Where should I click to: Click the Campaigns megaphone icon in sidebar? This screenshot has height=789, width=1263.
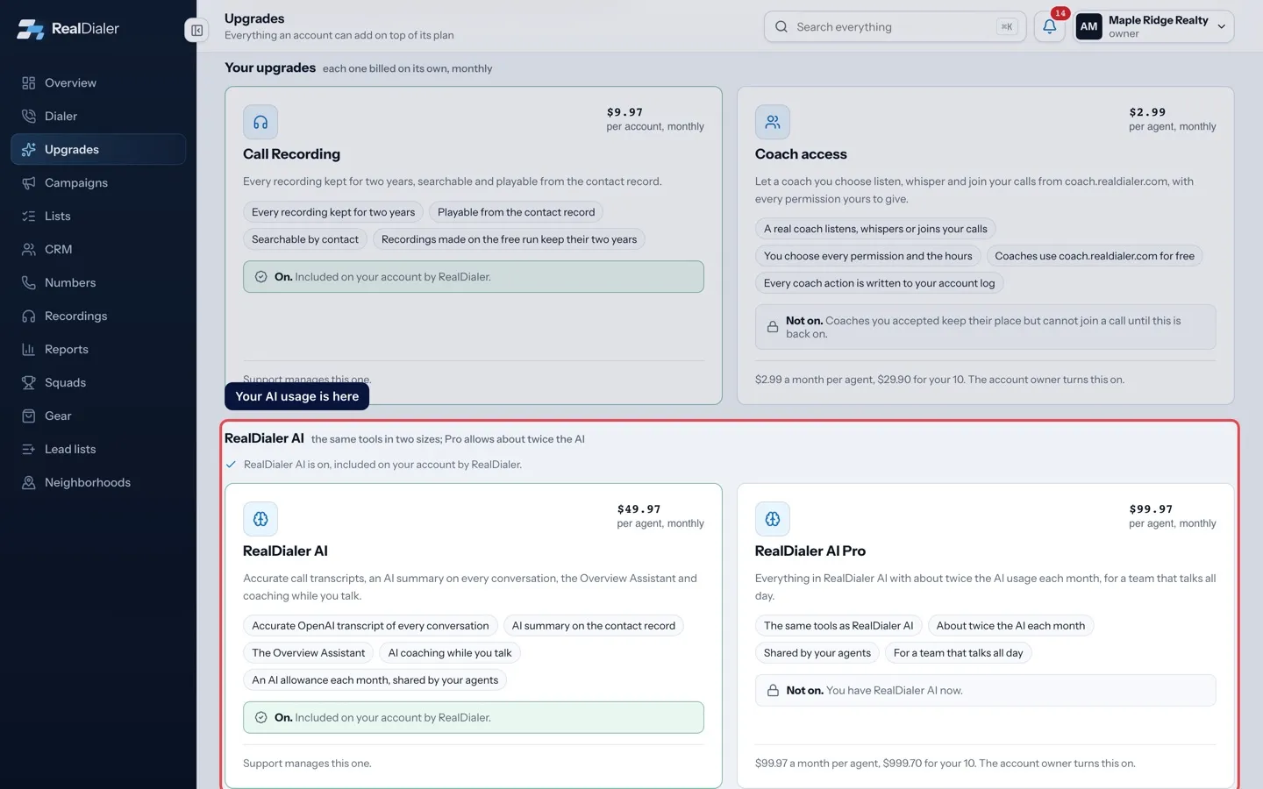[x=29, y=183]
